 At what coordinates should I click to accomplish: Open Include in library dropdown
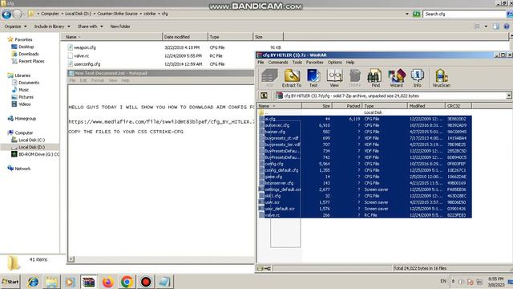point(52,26)
